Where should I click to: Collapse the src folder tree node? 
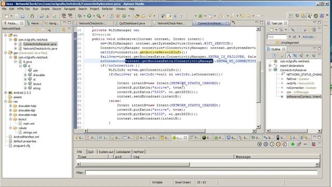point(6,35)
